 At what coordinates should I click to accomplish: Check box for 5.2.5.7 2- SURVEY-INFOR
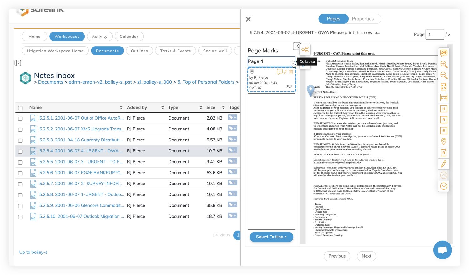pos(20,184)
